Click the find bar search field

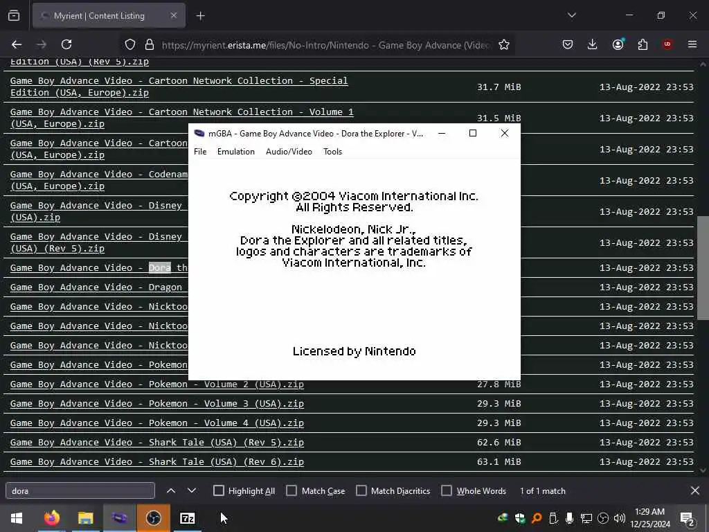(x=80, y=491)
